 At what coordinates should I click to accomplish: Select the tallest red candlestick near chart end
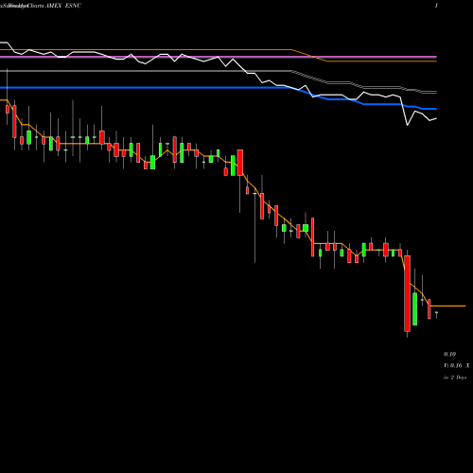408,293
